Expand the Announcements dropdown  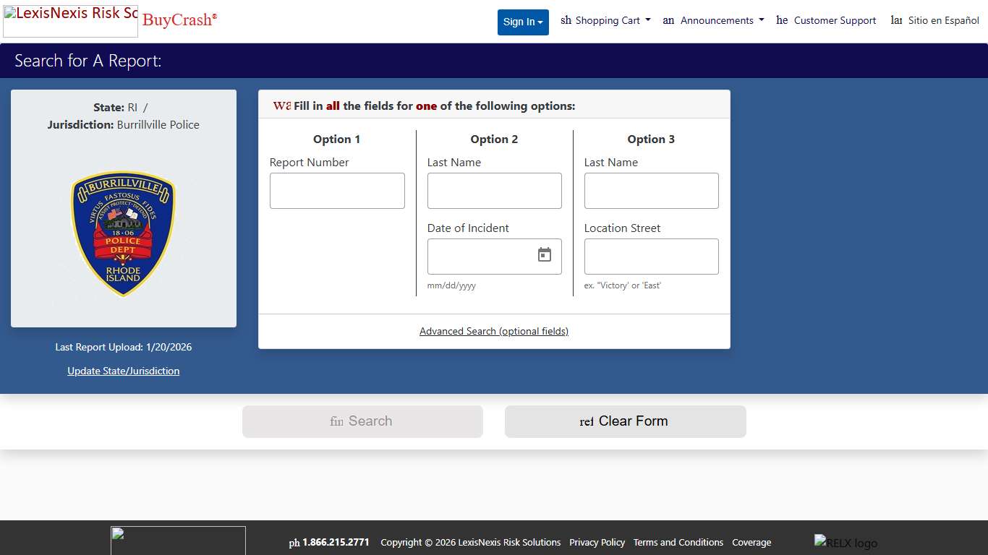pyautogui.click(x=714, y=21)
